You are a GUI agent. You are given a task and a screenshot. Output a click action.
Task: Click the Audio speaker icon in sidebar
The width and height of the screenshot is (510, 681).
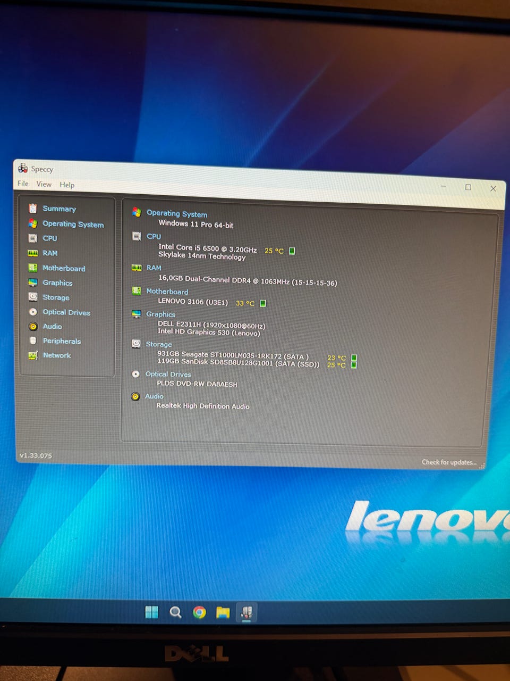pyautogui.click(x=33, y=326)
